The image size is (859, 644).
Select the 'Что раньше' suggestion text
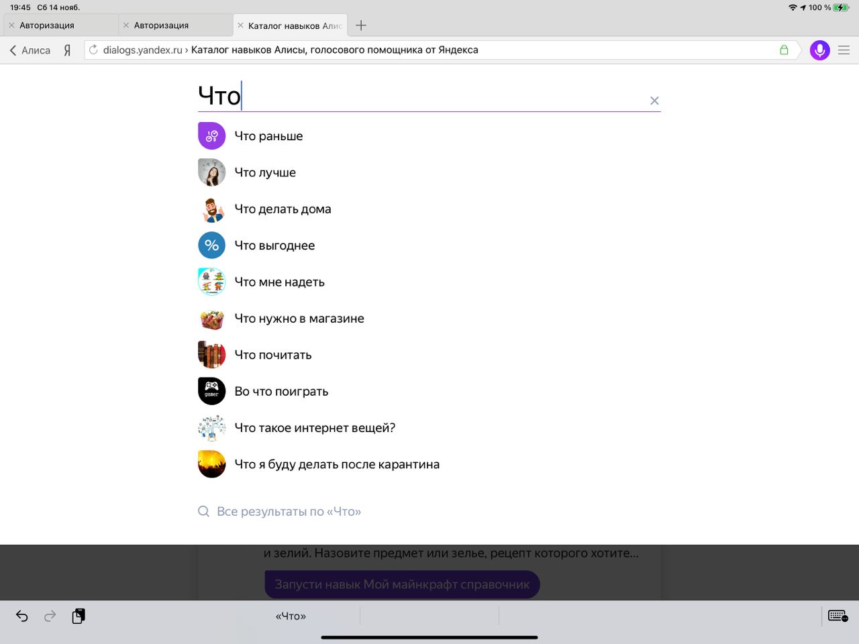click(x=268, y=136)
